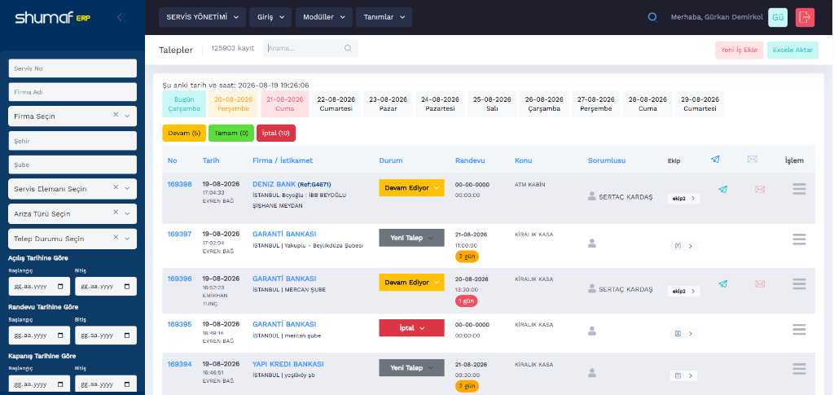Clear Firma Seçin selection with X
The width and height of the screenshot is (834, 395).
point(116,115)
